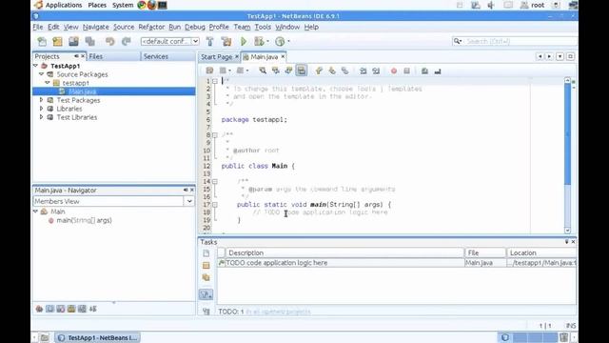
Task: Click the Redo toolbar icon
Action: [127, 41]
